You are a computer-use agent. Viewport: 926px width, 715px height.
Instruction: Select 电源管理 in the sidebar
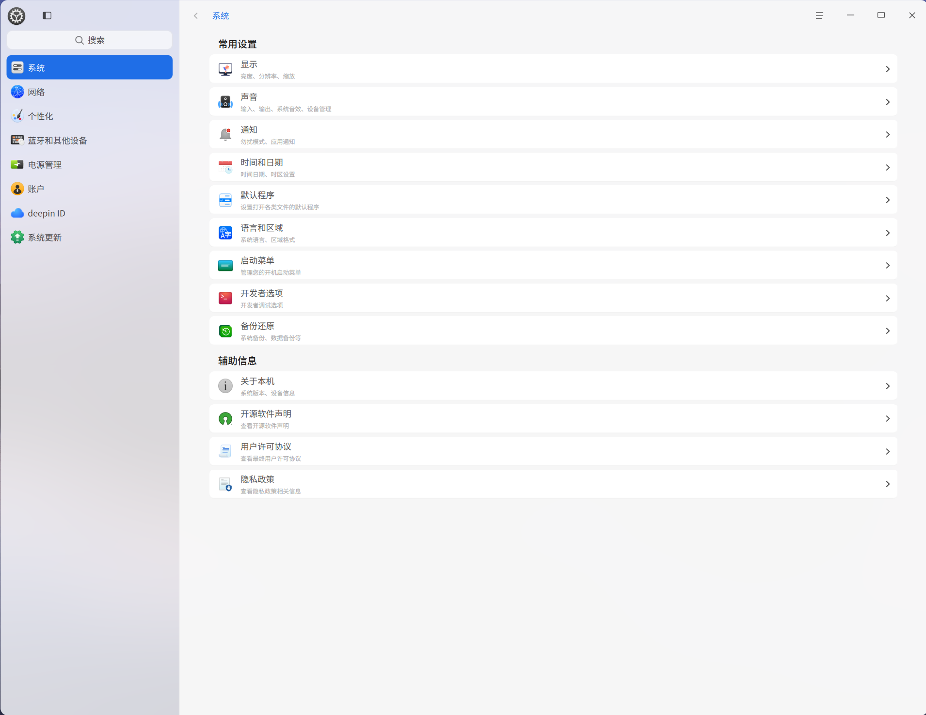[x=90, y=164]
